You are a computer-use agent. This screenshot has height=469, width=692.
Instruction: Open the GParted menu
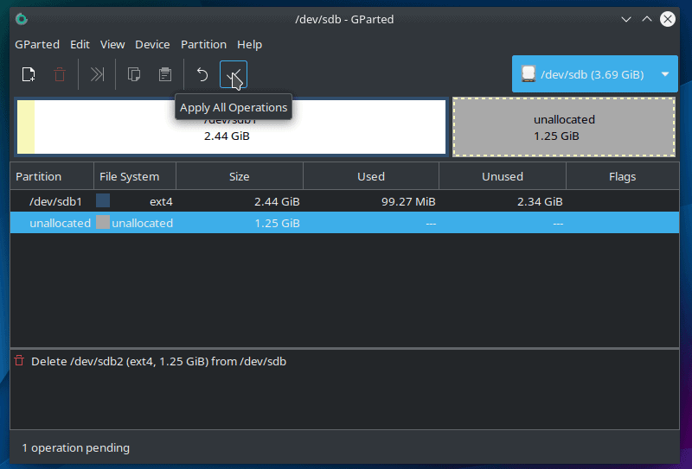coord(37,44)
